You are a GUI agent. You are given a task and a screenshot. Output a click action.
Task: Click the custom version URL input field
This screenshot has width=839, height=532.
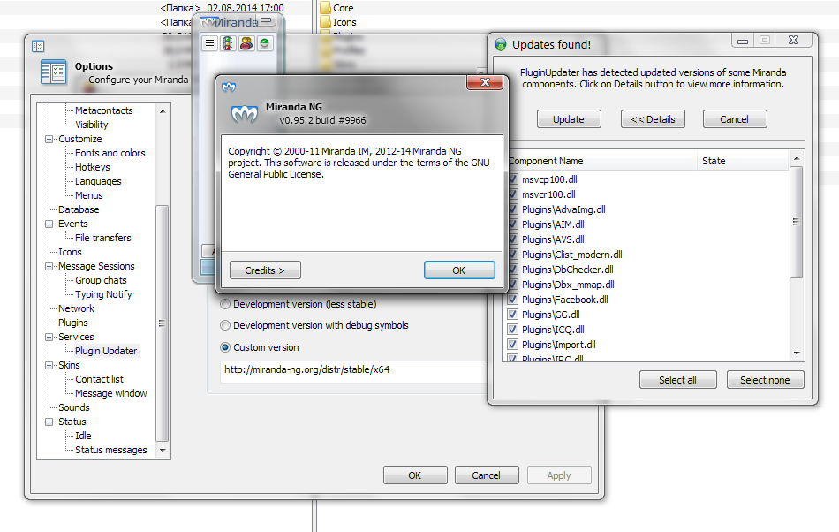point(353,370)
